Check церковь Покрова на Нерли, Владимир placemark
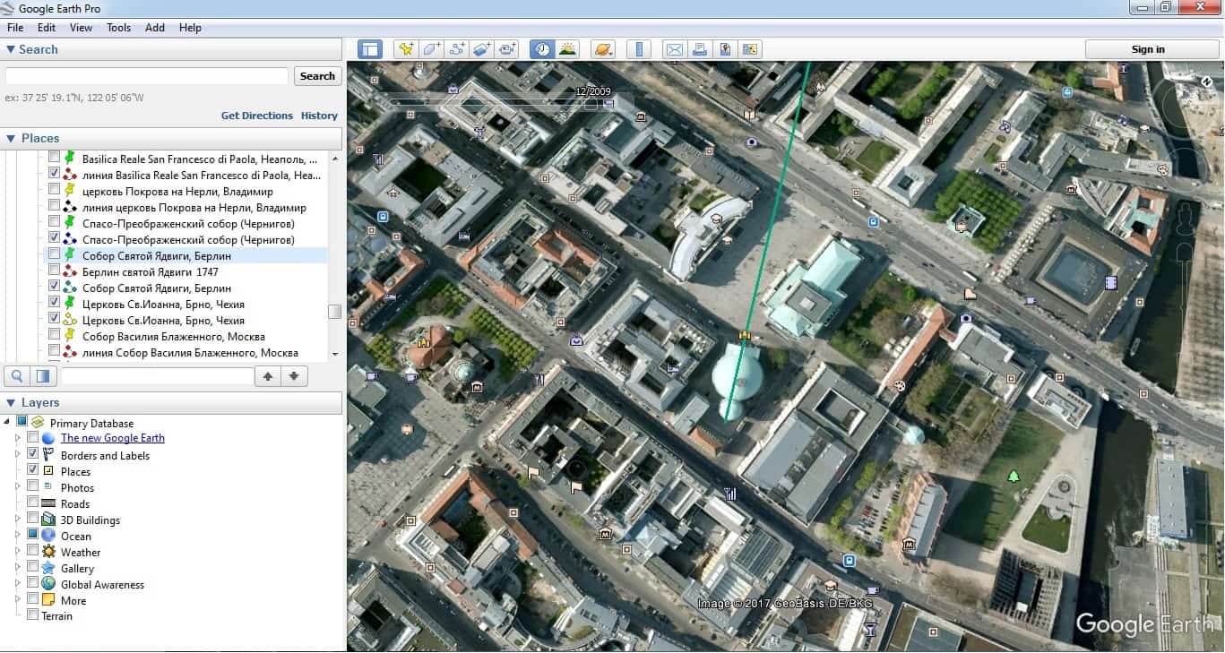 55,191
